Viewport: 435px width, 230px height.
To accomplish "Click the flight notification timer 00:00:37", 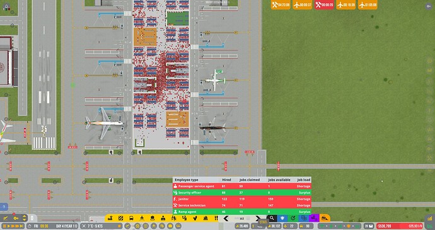I will coord(302,4).
